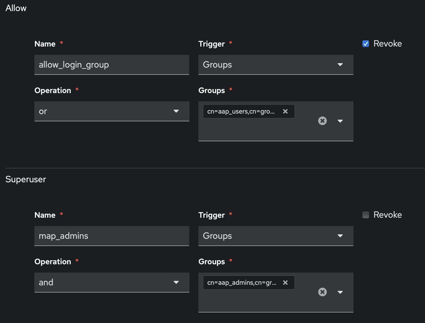The height and width of the screenshot is (323, 425).
Task: Enable Revoke in the Superuser section
Action: point(365,215)
